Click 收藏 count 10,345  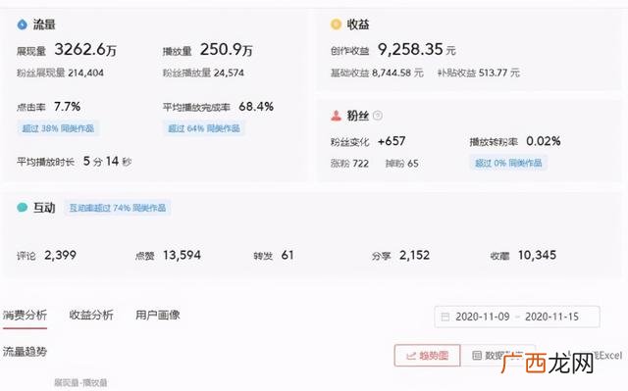click(x=537, y=255)
